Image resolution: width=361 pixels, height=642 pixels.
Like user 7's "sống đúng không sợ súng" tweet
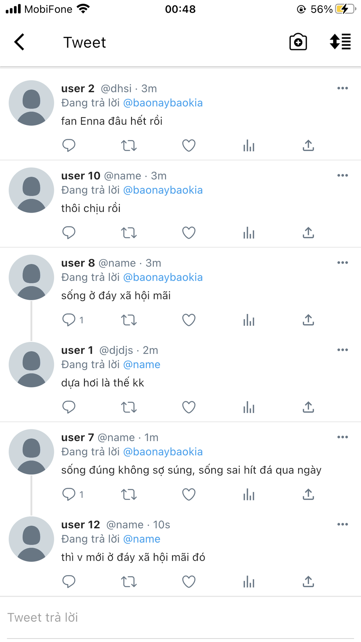[189, 495]
